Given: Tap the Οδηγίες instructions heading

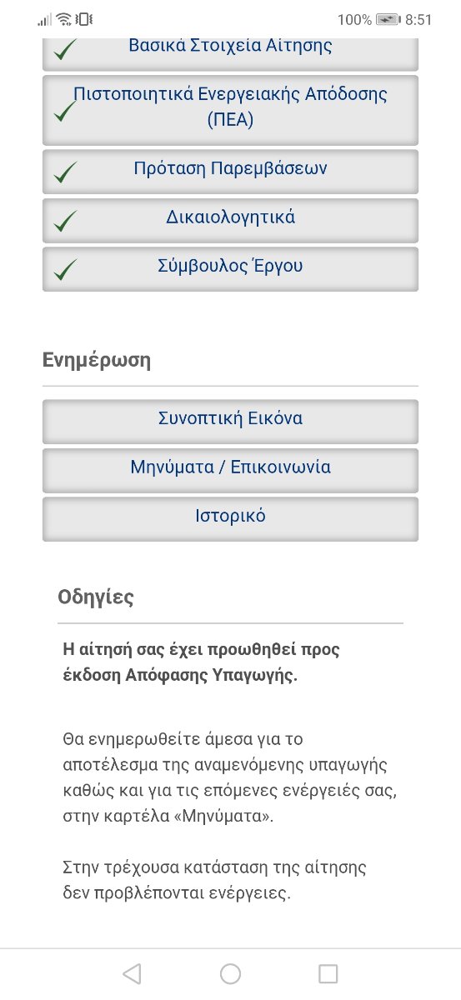Looking at the screenshot, I should pos(96,597).
